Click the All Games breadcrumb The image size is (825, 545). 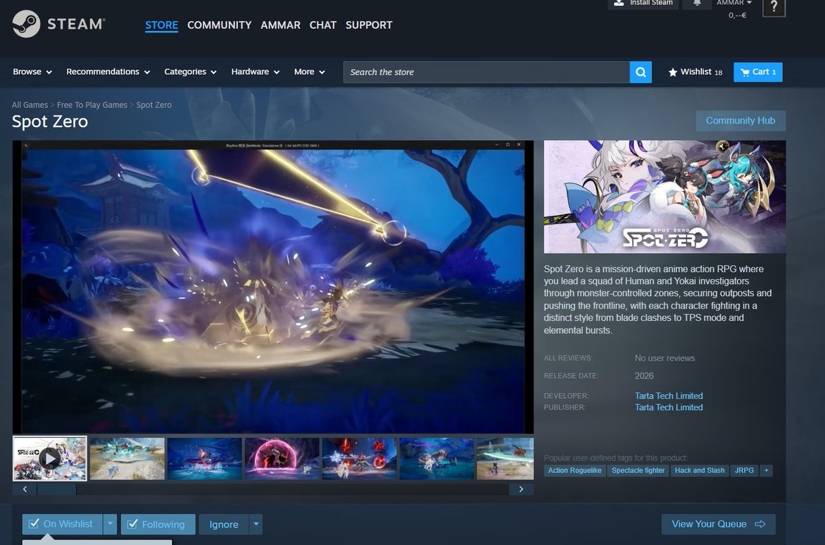tap(30, 105)
